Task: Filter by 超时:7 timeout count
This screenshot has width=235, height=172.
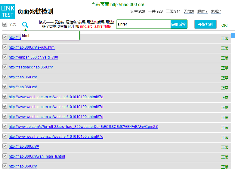Action: click(202, 11)
